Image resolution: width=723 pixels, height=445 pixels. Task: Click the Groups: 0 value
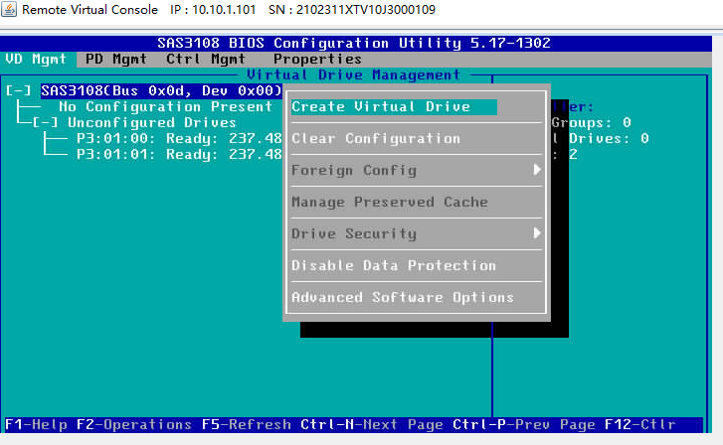(x=591, y=122)
